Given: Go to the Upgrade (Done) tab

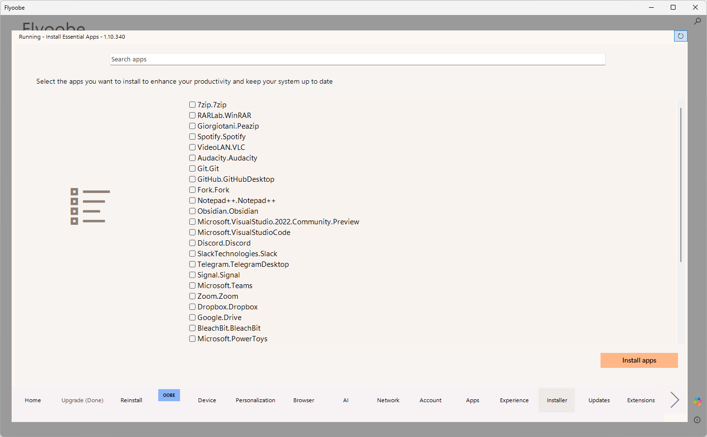Looking at the screenshot, I should click(82, 400).
